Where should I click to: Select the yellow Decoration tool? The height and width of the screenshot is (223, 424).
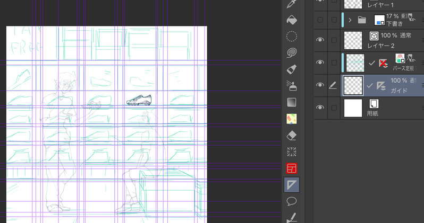[292, 119]
